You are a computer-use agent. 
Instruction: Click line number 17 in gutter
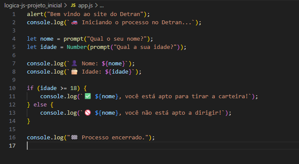pyautogui.click(x=12, y=146)
